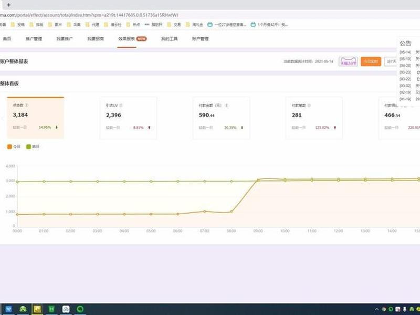Open the blue app in taskbar

(x=8, y=309)
